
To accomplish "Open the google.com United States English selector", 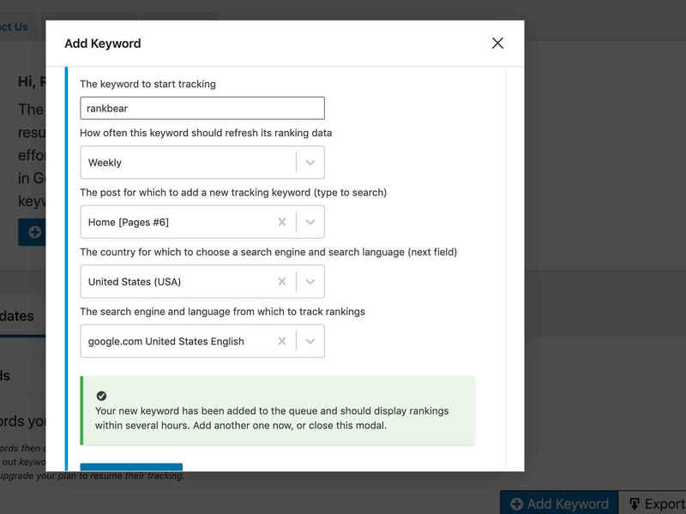I will pos(202,341).
